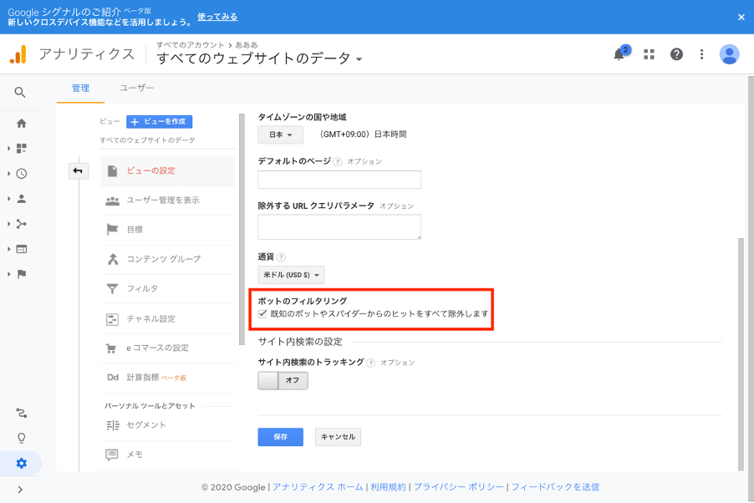Select 計算指標 menu item

167,378
